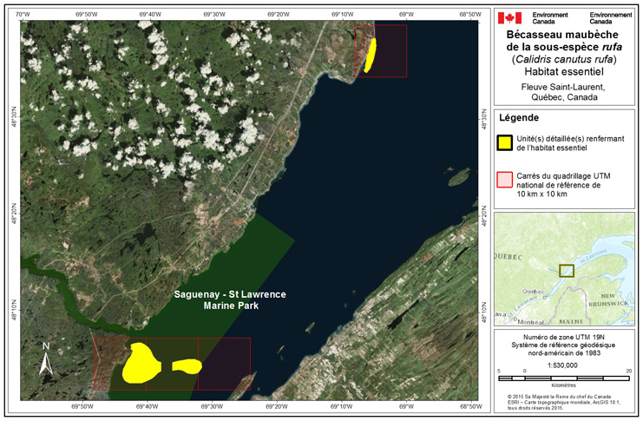Click the north arrow compass symbol
This screenshot has height=421, width=643.
48,359
